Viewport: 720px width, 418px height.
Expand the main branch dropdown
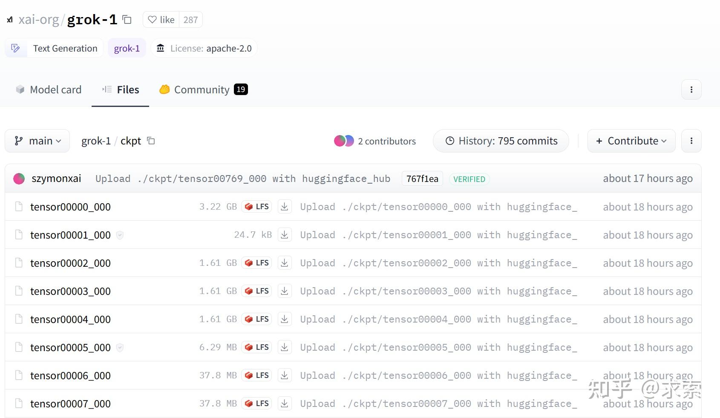click(x=37, y=141)
